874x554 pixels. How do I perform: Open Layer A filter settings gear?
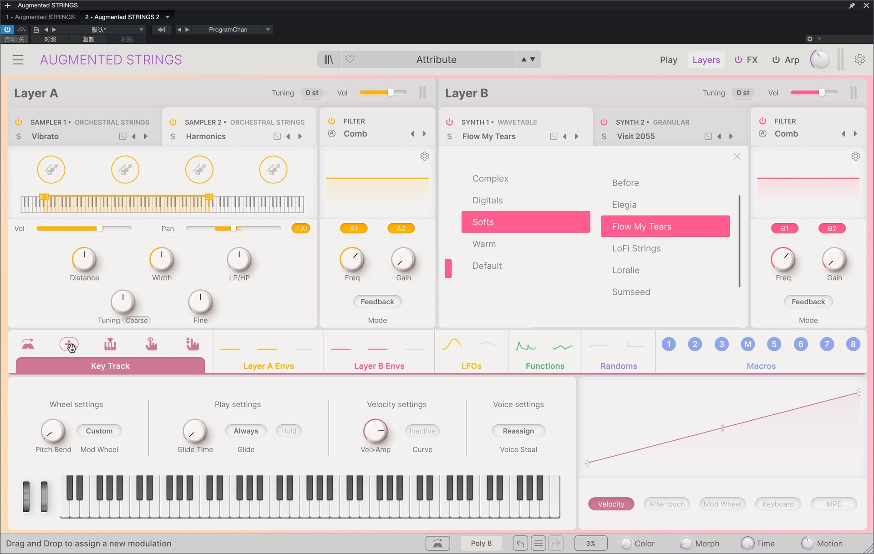424,156
